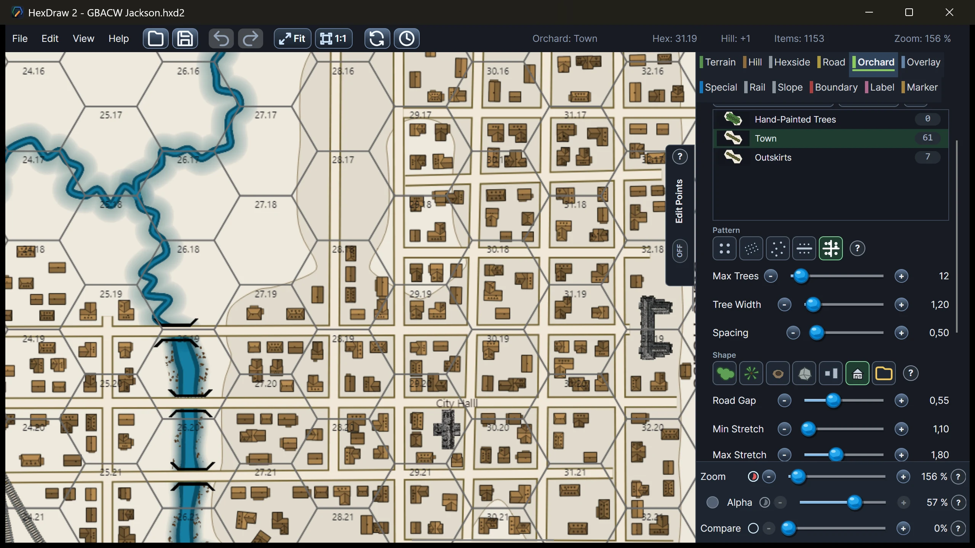Screen dimensions: 975x548
Task: Select the Outskirts orchard list row
Action: click(x=830, y=157)
